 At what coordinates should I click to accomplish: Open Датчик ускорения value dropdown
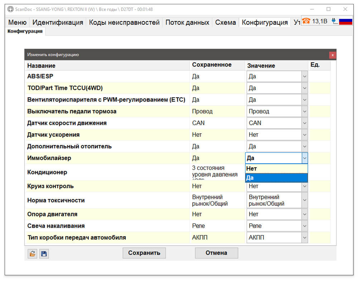305,135
